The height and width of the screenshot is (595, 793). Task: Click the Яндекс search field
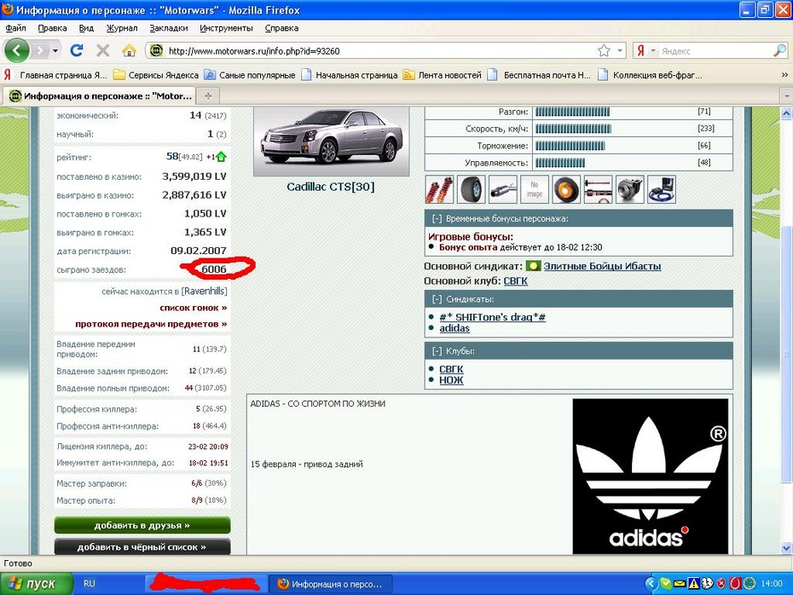tap(715, 50)
